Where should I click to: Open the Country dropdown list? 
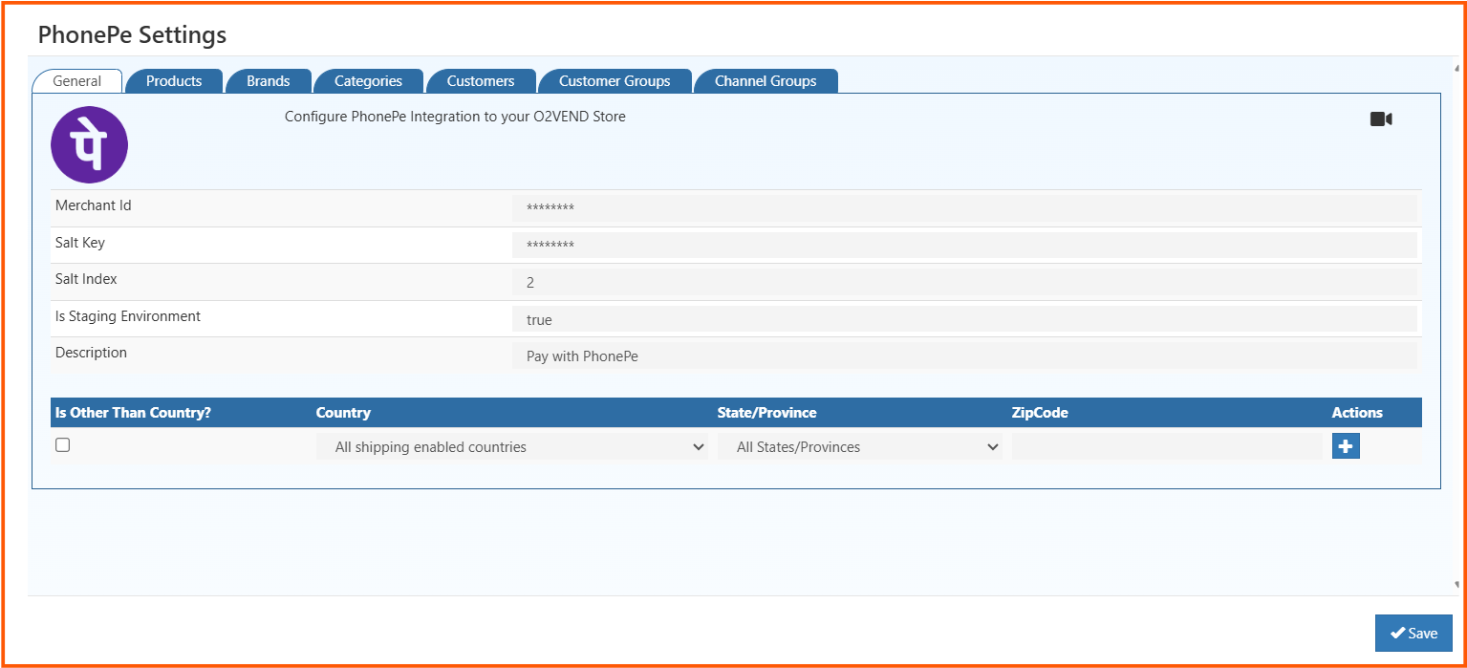(511, 447)
